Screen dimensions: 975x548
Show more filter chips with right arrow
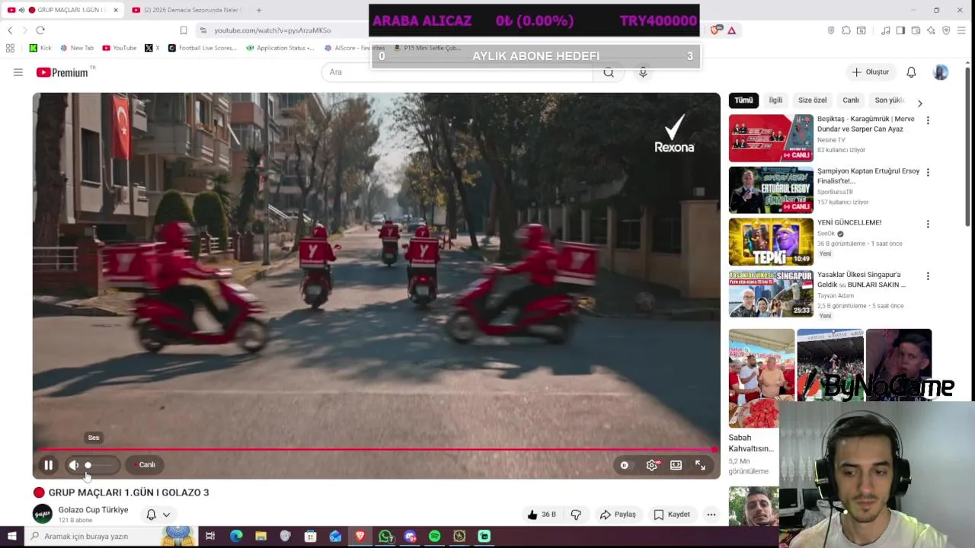(x=919, y=103)
